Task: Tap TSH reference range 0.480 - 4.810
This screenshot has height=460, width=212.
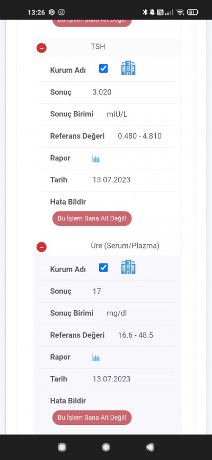Action: tap(140, 136)
